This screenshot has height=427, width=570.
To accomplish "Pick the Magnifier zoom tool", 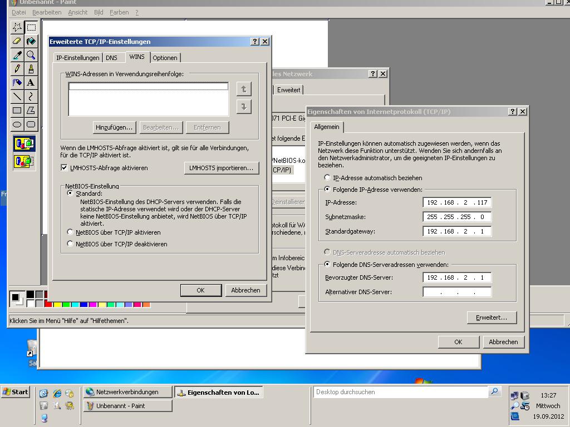I will coord(31,55).
